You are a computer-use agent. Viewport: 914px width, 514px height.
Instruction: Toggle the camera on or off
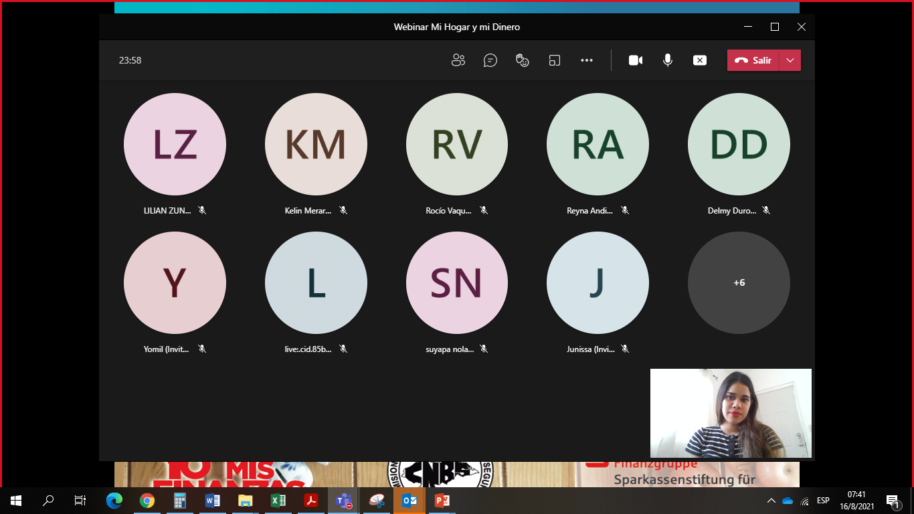635,60
